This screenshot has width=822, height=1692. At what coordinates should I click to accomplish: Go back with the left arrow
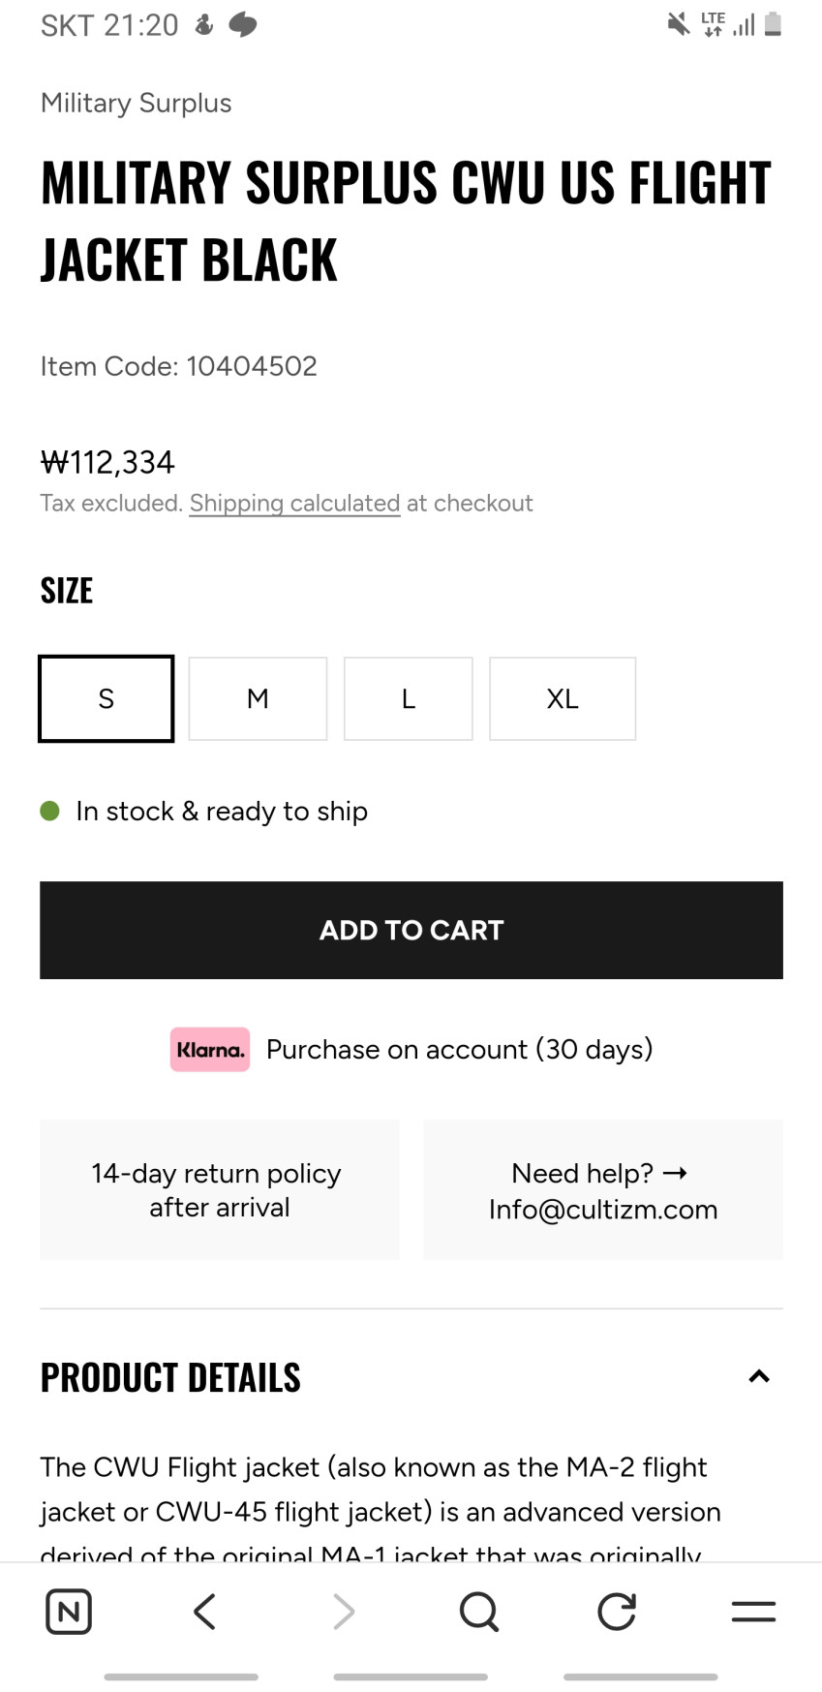coord(204,1612)
